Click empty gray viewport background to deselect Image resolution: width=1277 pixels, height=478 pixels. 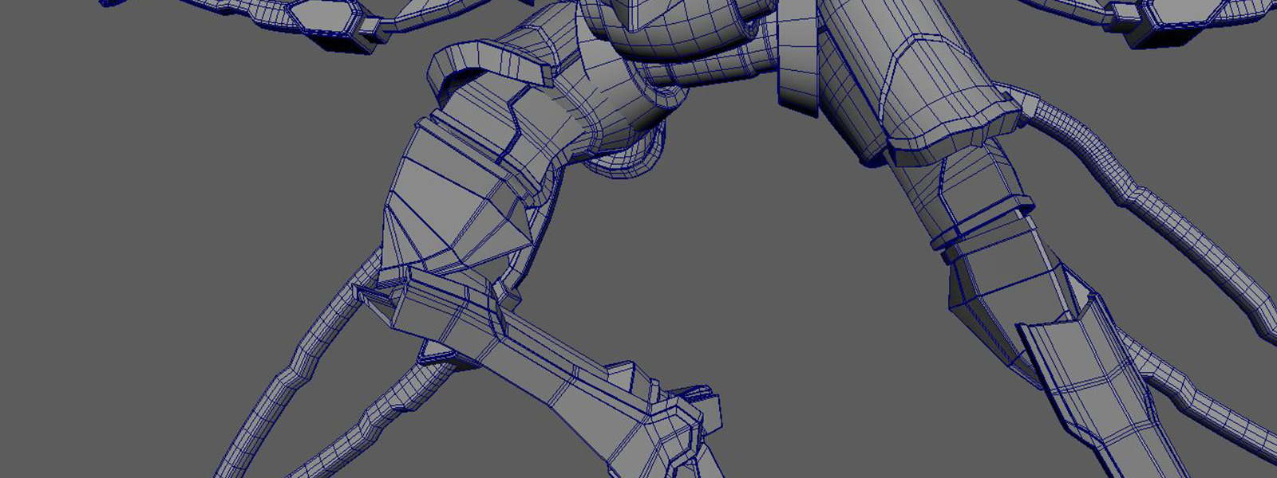click(x=160, y=199)
